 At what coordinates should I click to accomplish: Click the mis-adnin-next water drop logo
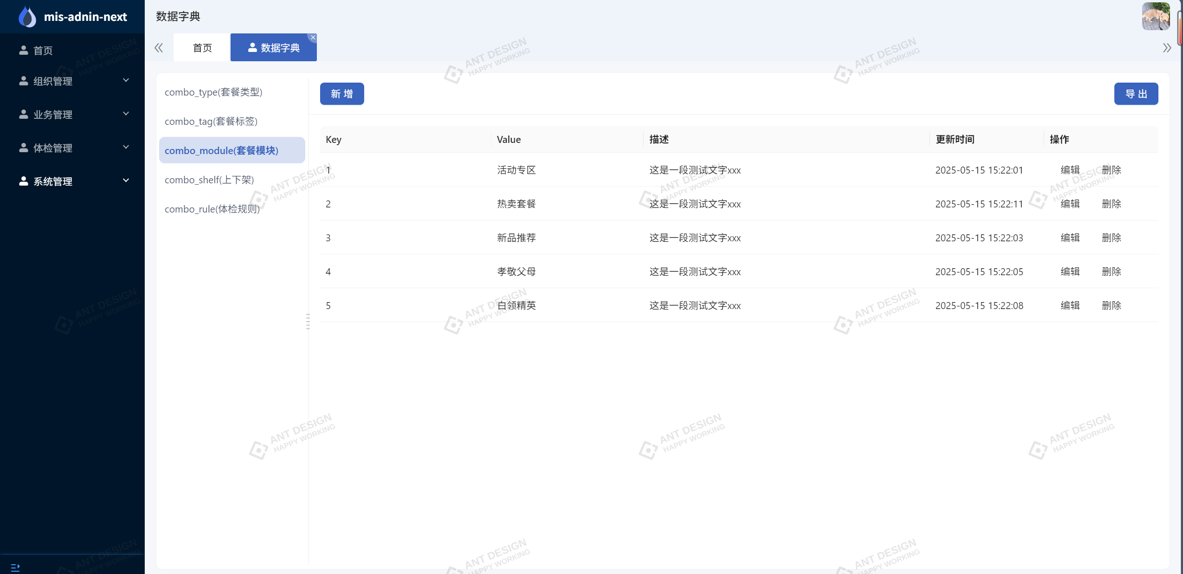coord(27,17)
